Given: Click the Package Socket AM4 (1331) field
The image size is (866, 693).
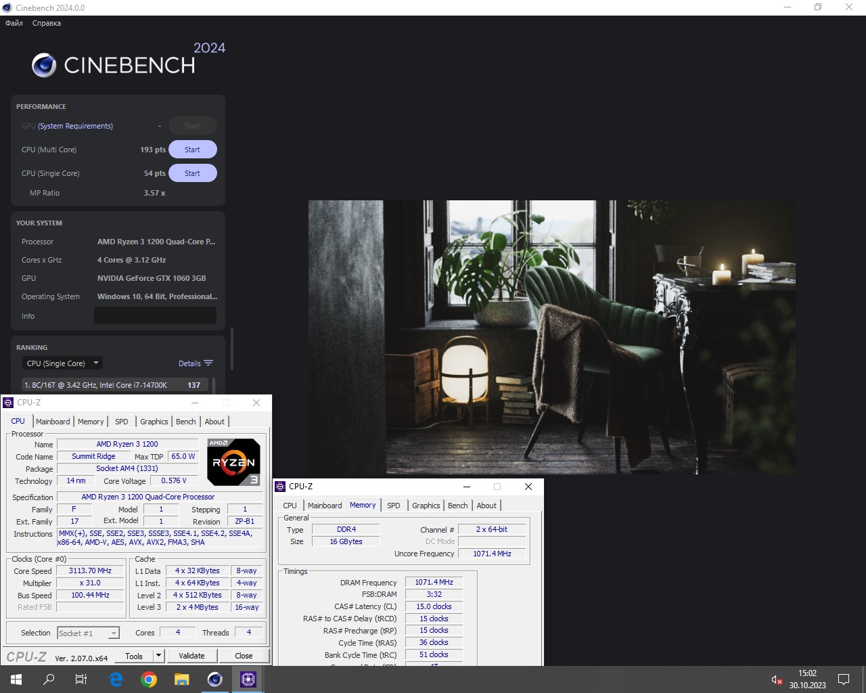Looking at the screenshot, I should (x=127, y=468).
